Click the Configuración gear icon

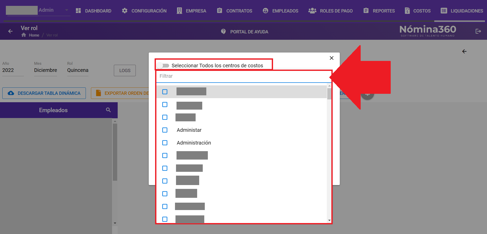coord(125,11)
